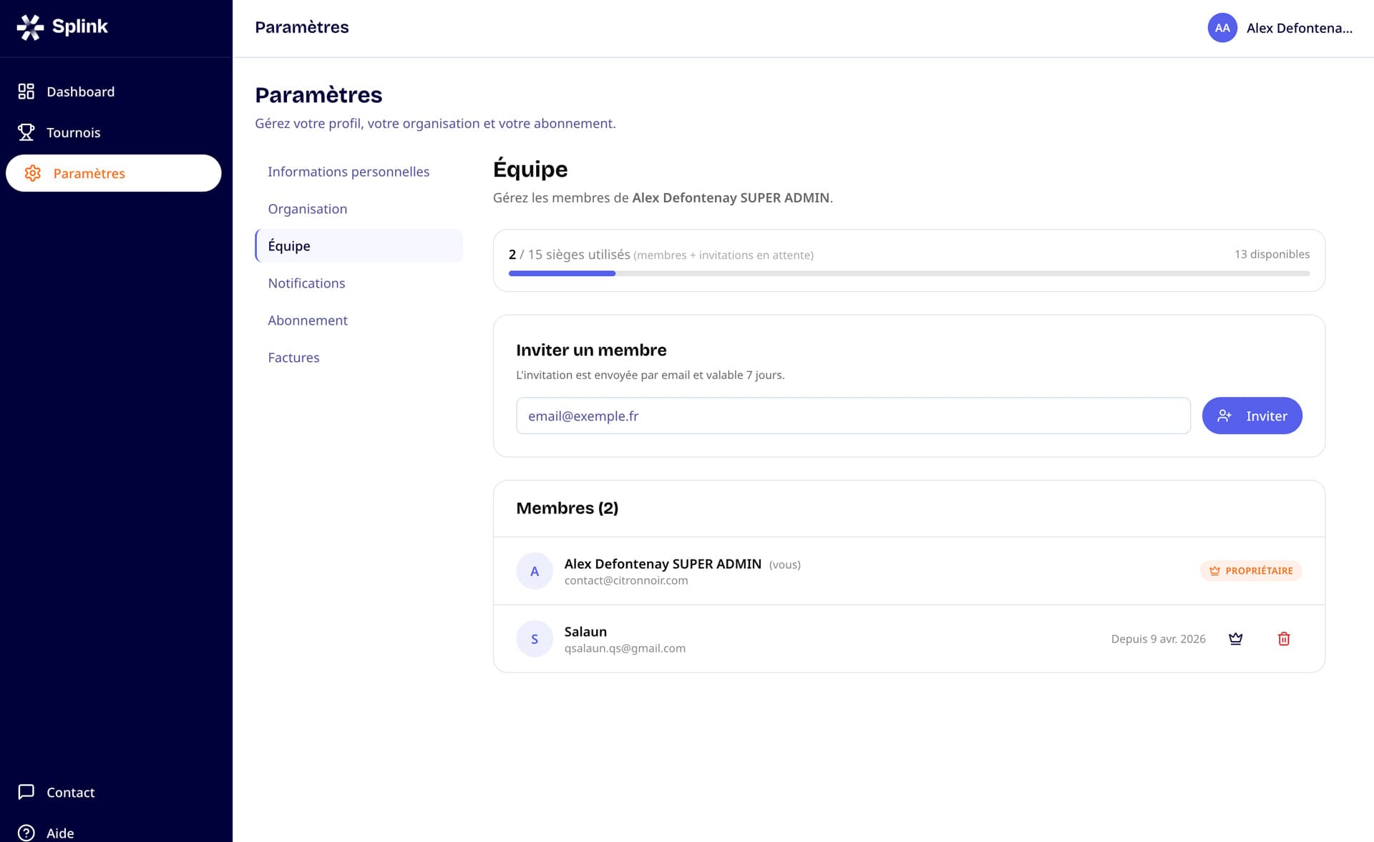The image size is (1374, 842).
Task: Click the Inviter button
Action: [x=1252, y=416]
